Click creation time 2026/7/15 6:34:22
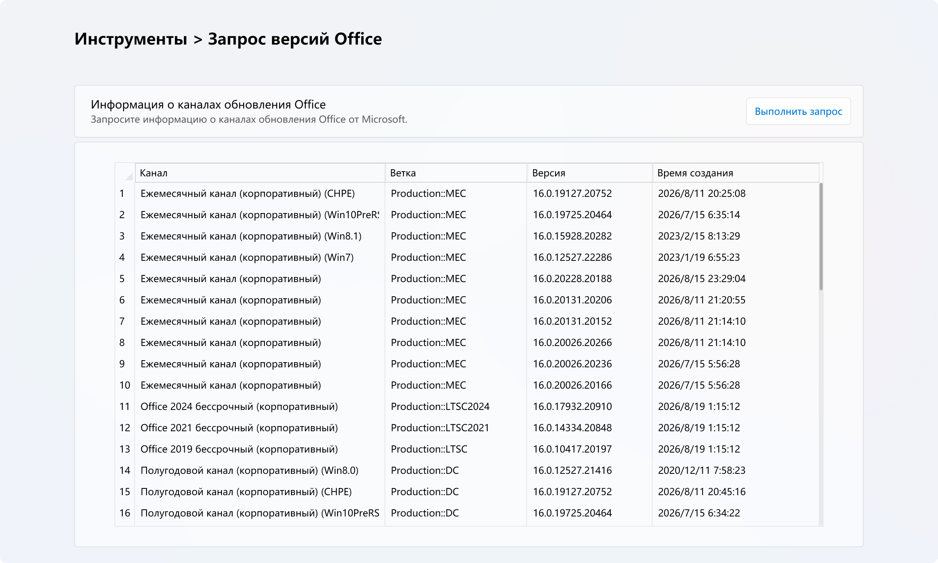 pyautogui.click(x=736, y=513)
